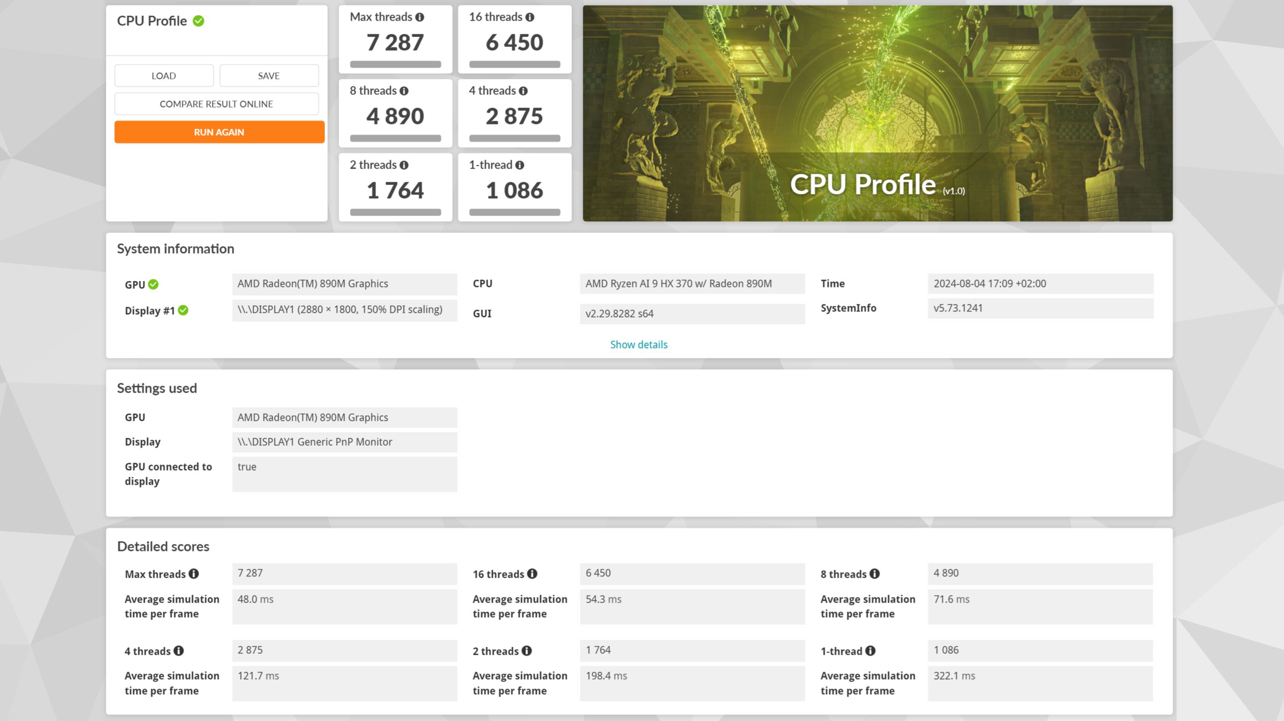This screenshot has height=721, width=1284.
Task: Click info icon beside 4 threads tile
Action: tap(523, 91)
